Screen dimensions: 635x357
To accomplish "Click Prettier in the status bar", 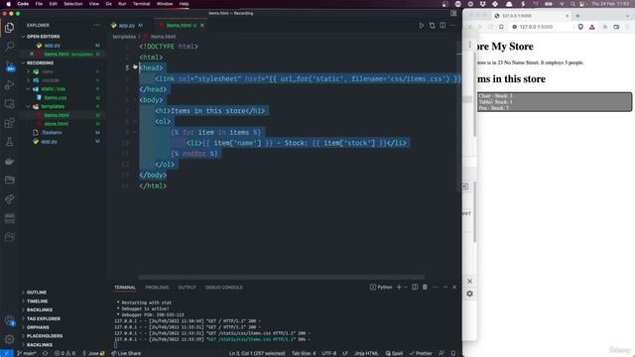I will (421, 353).
